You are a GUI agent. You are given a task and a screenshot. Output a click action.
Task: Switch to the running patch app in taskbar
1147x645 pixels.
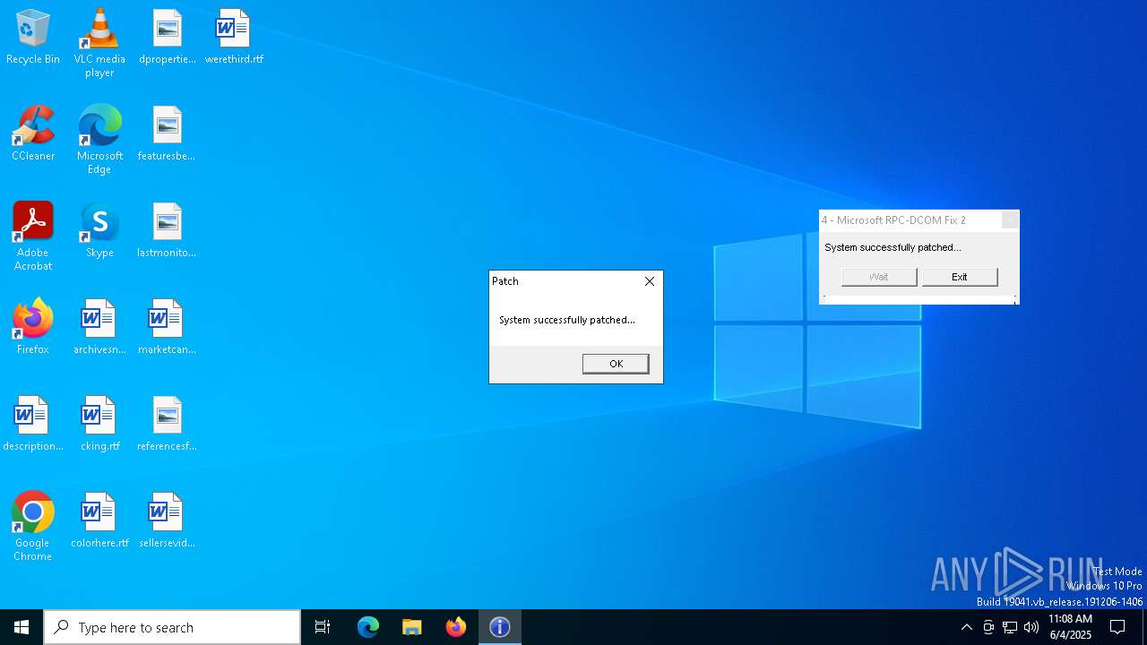tap(500, 627)
